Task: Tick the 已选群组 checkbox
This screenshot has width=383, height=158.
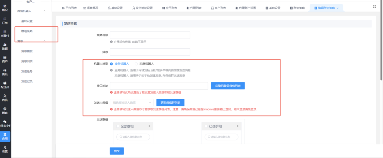Action: (x=207, y=127)
